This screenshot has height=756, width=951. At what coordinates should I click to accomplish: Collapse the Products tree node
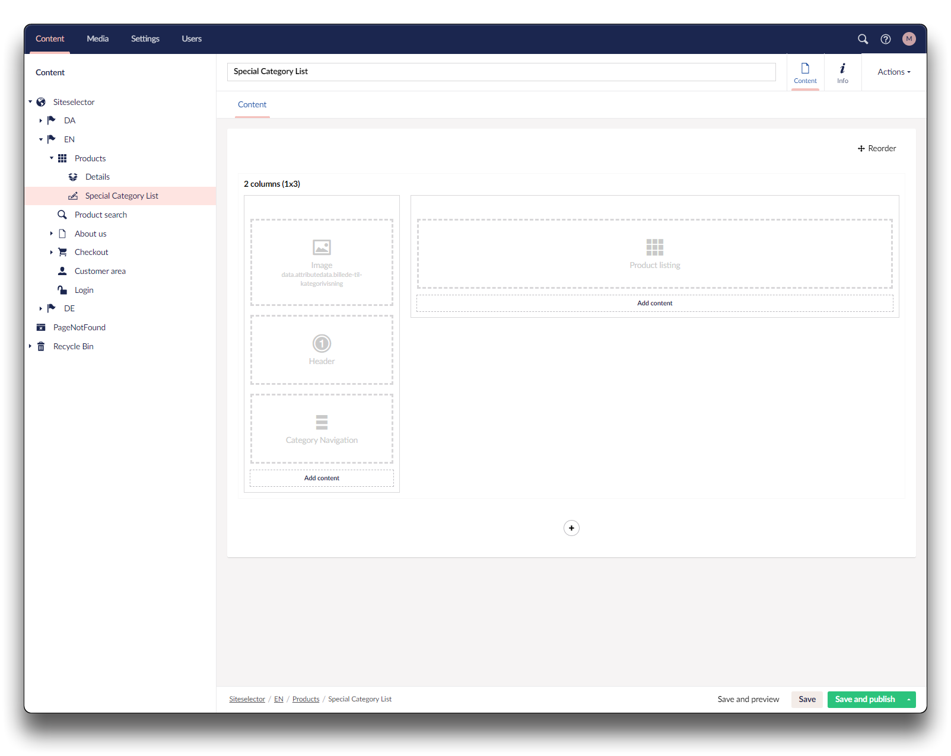pos(52,158)
